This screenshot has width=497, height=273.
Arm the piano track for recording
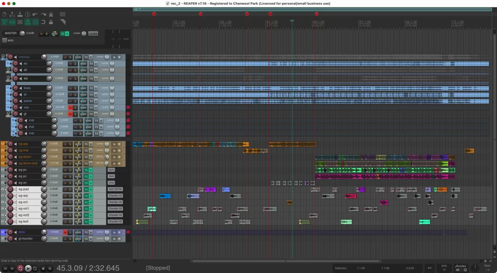tap(15, 101)
